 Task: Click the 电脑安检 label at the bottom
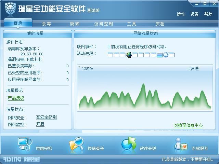tap(44, 149)
